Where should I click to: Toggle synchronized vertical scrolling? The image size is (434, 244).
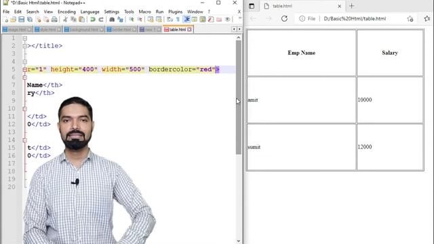[x=151, y=20]
